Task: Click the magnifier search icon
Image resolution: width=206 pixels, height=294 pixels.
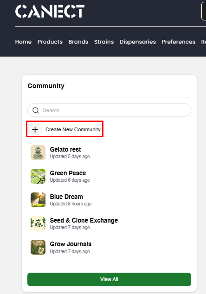Action: (36, 110)
